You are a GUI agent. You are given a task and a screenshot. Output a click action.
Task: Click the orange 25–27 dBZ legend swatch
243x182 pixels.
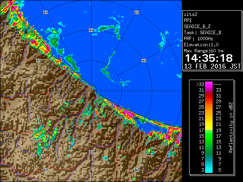(209, 107)
